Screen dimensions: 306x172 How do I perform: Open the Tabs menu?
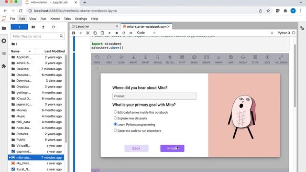coord(67,19)
